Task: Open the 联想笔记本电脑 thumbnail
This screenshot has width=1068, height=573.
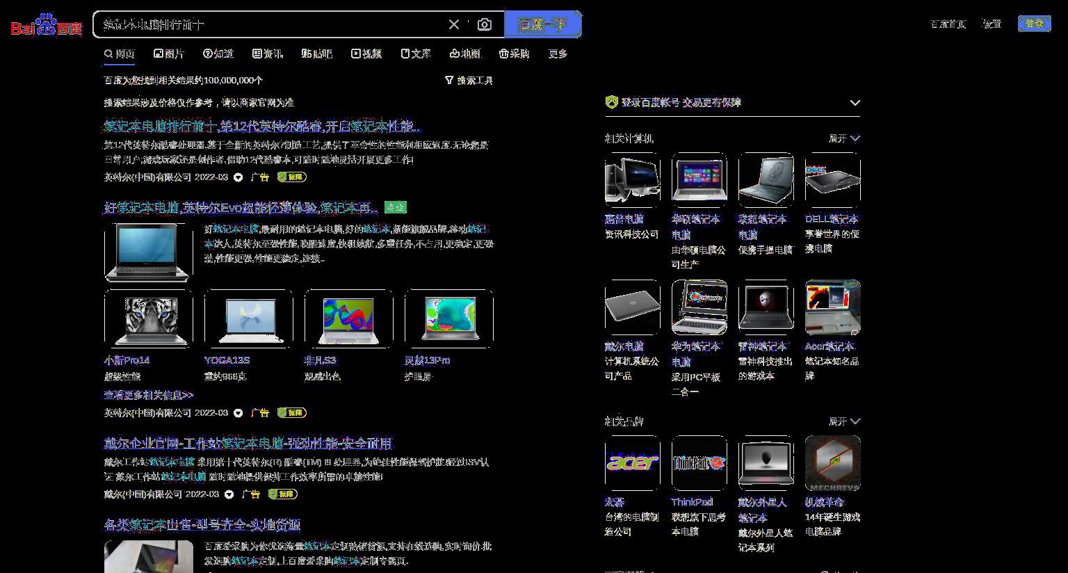Action: point(766,180)
